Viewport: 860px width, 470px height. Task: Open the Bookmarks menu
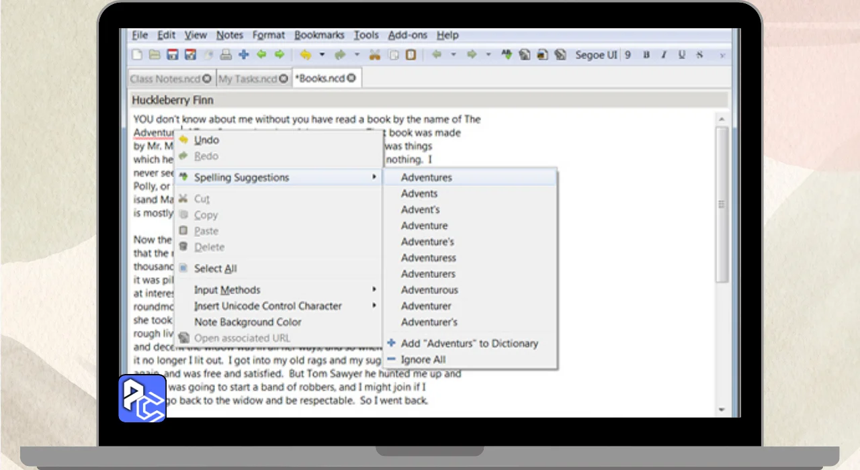click(x=319, y=35)
